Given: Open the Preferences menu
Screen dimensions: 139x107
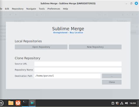Looking at the screenshot, I should (54, 9).
